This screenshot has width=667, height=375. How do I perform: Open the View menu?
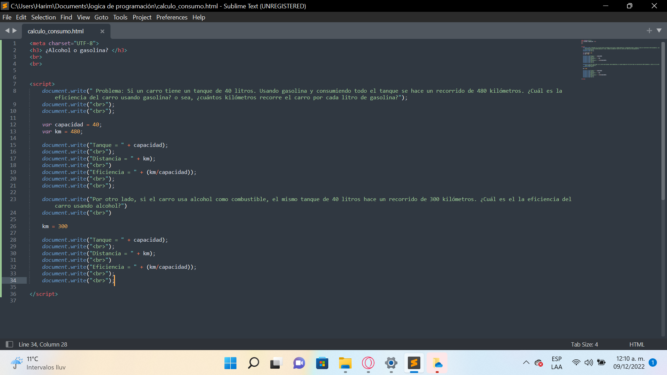click(x=83, y=17)
